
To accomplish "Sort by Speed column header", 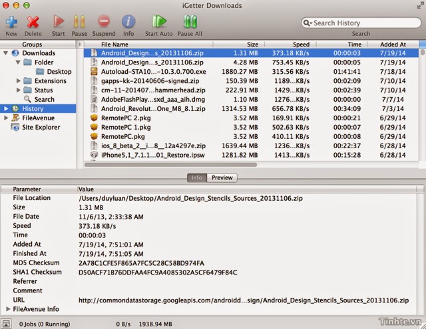I will click(290, 45).
